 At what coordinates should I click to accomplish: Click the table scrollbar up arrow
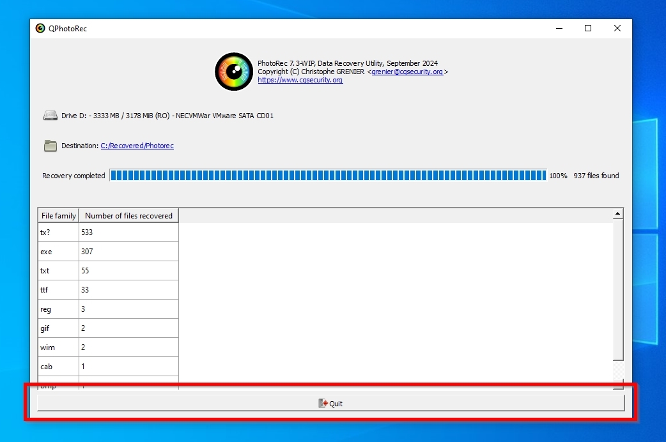(618, 213)
